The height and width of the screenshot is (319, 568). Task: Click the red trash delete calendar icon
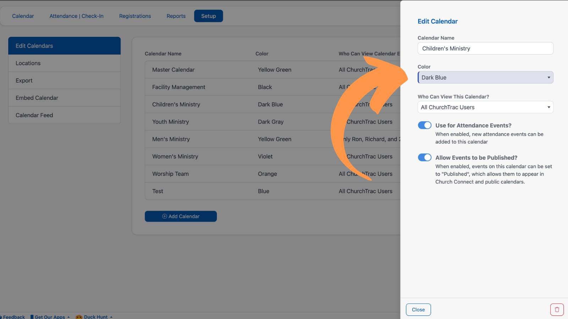[x=557, y=309]
